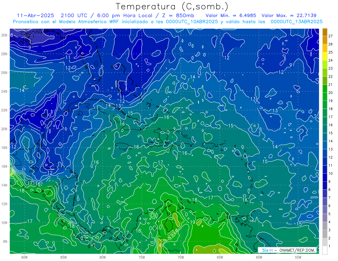
Task: Click the "9" contour label near 29N
Action: coord(30,48)
